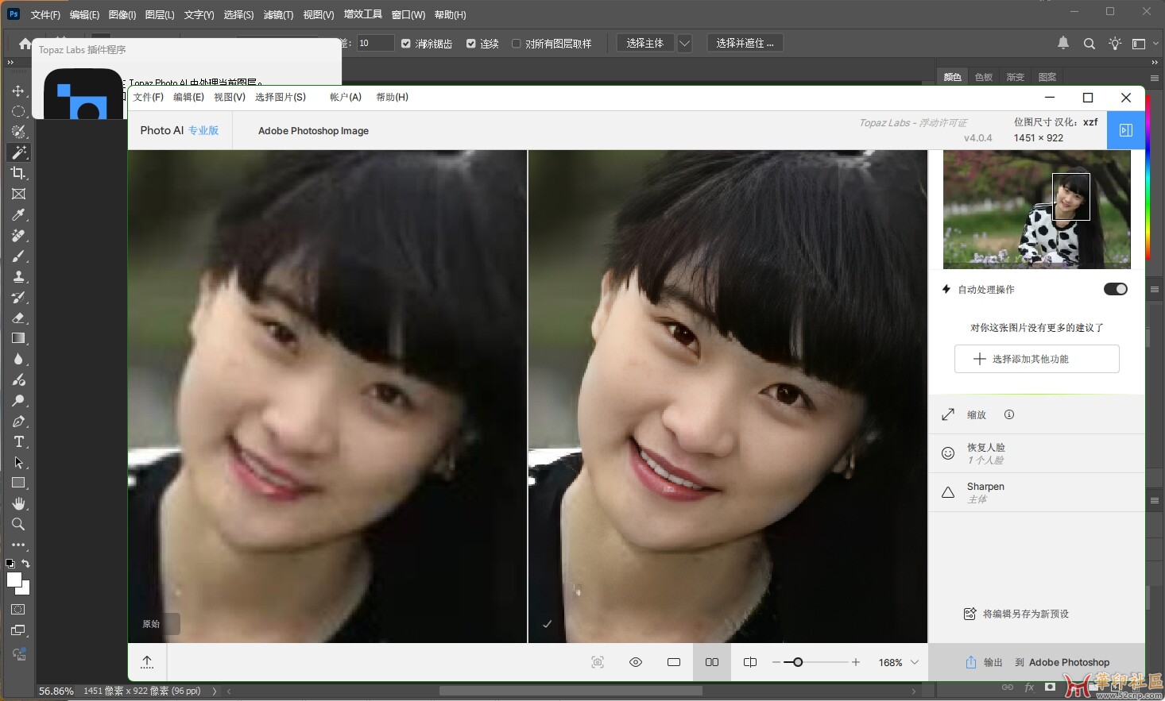The height and width of the screenshot is (701, 1165).
Task: Click 将编辑另存为新预设
Action: (1016, 614)
